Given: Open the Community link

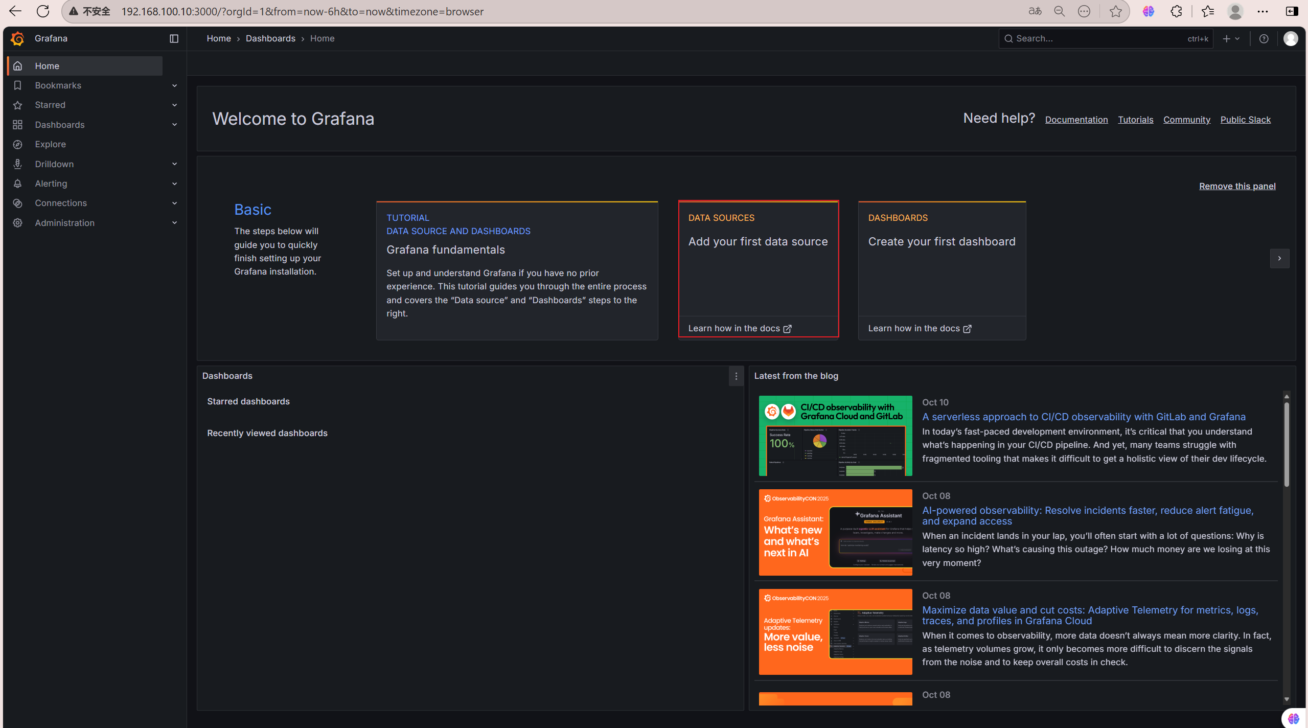Looking at the screenshot, I should point(1187,120).
